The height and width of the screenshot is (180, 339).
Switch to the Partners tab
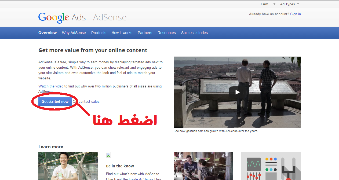(x=145, y=33)
